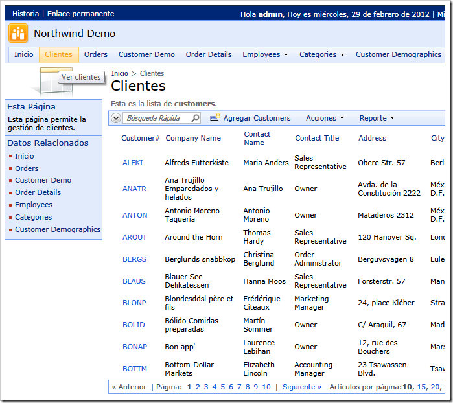The height and width of the screenshot is (403, 453).
Task: Click Inicio in the breadcrumb
Action: click(120, 73)
